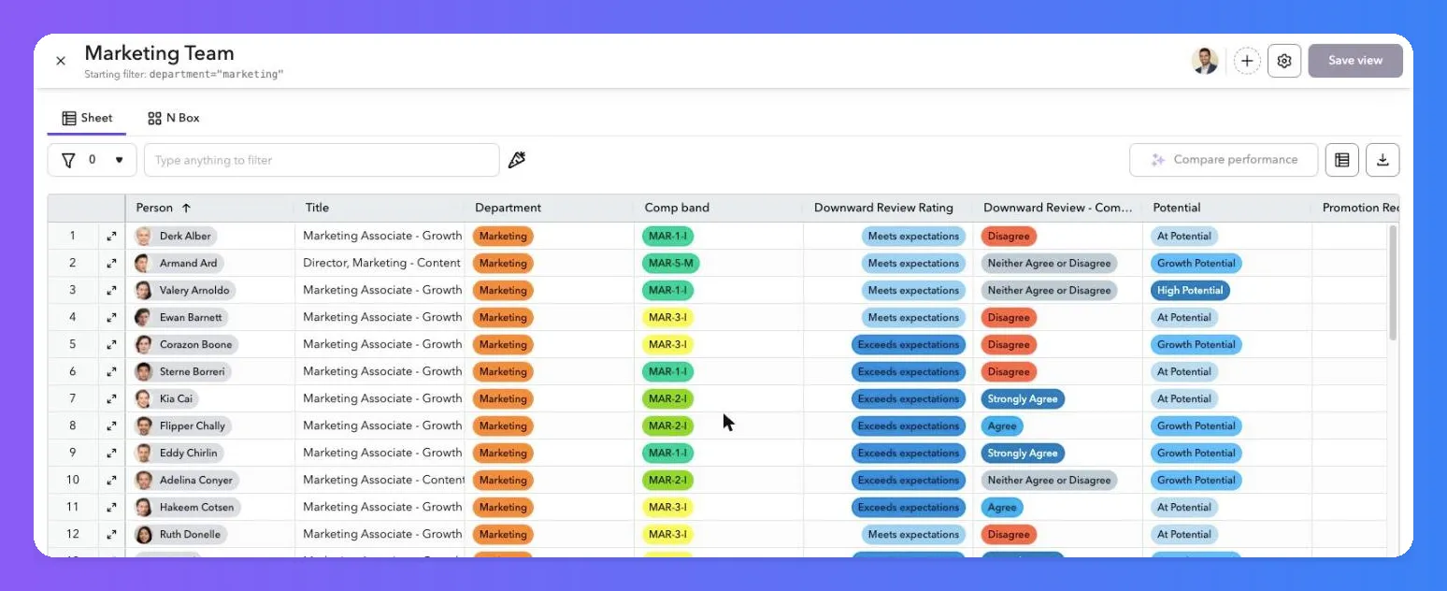Switch to the Sheet tab
This screenshot has width=1447, height=591.
click(x=87, y=119)
